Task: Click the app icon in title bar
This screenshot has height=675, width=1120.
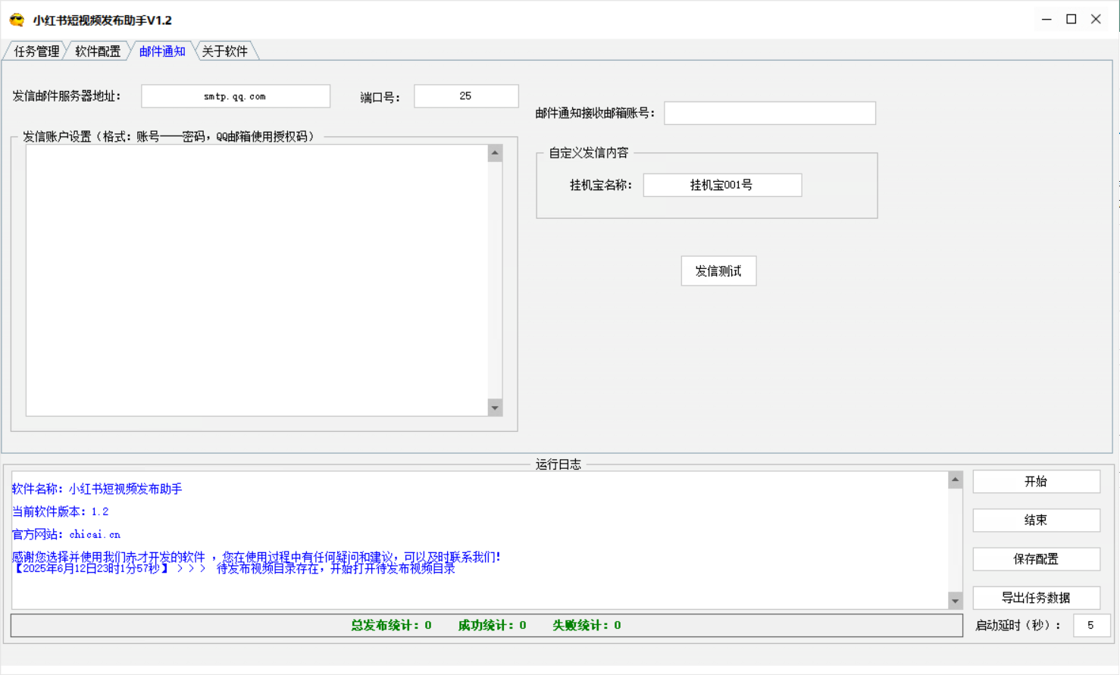Action: pos(17,20)
